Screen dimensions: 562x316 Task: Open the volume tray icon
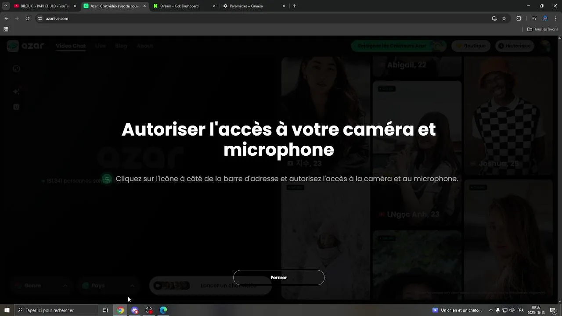512,310
